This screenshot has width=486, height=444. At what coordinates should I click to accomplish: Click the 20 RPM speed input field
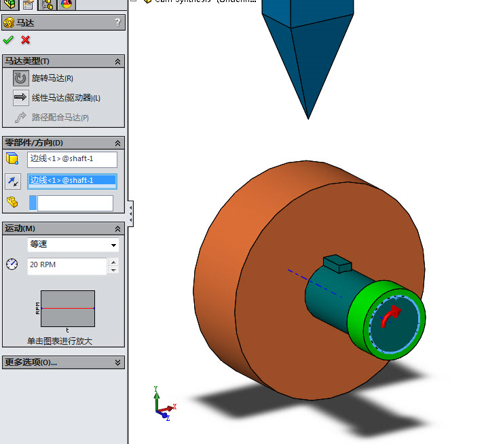point(67,266)
